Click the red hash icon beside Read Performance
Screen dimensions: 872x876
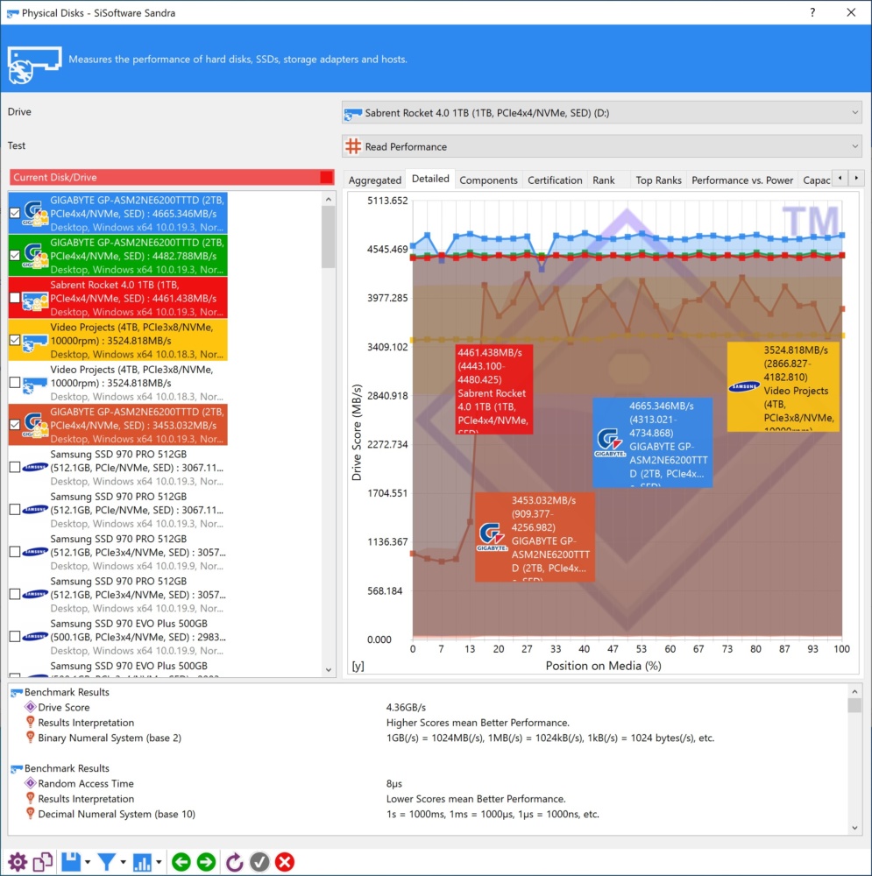coord(353,146)
